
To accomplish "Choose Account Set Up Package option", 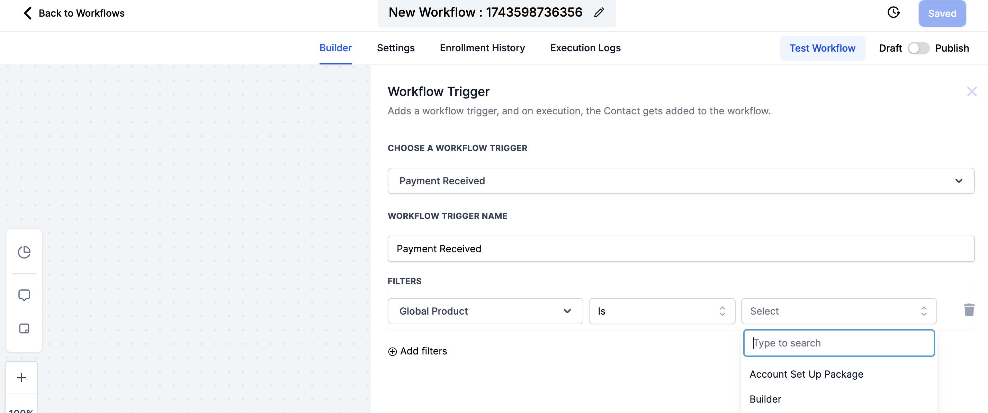I will coord(806,374).
